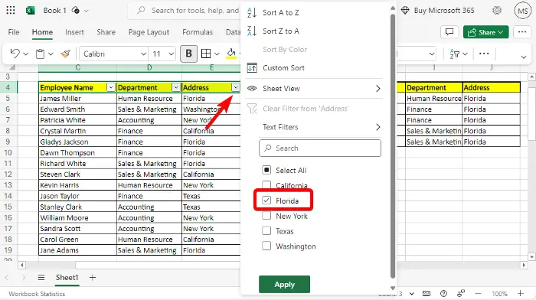Open the Text Filters submenu
Image resolution: width=536 pixels, height=300 pixels.
[x=313, y=127]
